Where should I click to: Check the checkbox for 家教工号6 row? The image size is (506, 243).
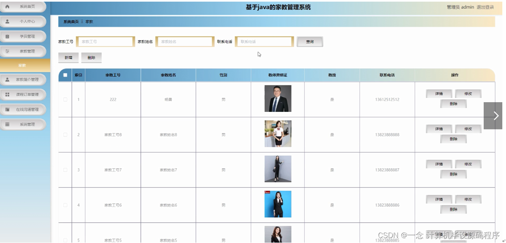tap(65, 205)
